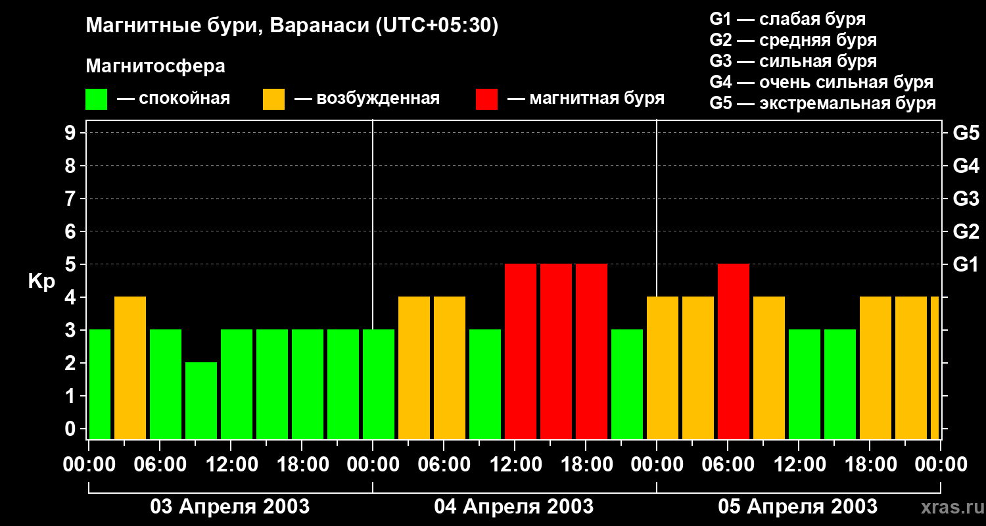This screenshot has height=526, width=986.
Task: Click the '— возбужденная' legend label
Action: coord(367,99)
